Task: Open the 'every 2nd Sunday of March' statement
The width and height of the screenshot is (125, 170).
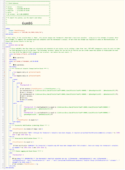Action: point(23,54)
